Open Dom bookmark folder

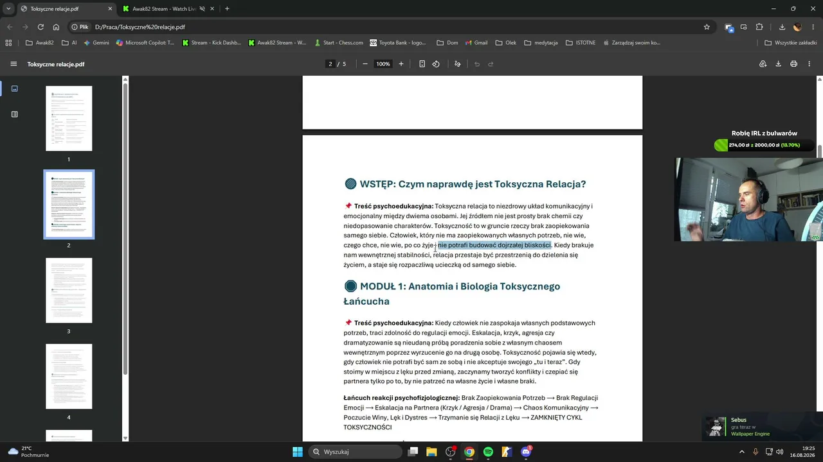[x=447, y=43]
